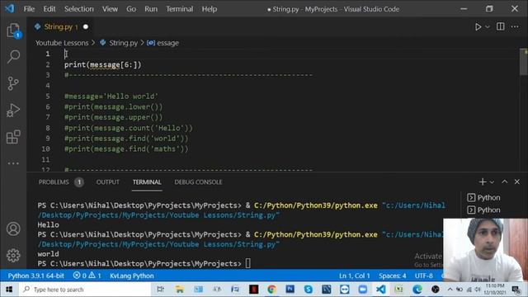Image resolution: width=528 pixels, height=297 pixels.
Task: Go to line via Ln 1, Col 1
Action: (354, 276)
